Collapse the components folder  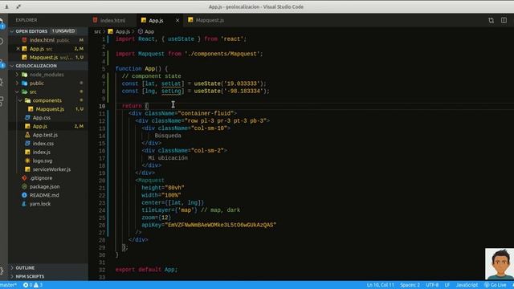(x=20, y=100)
